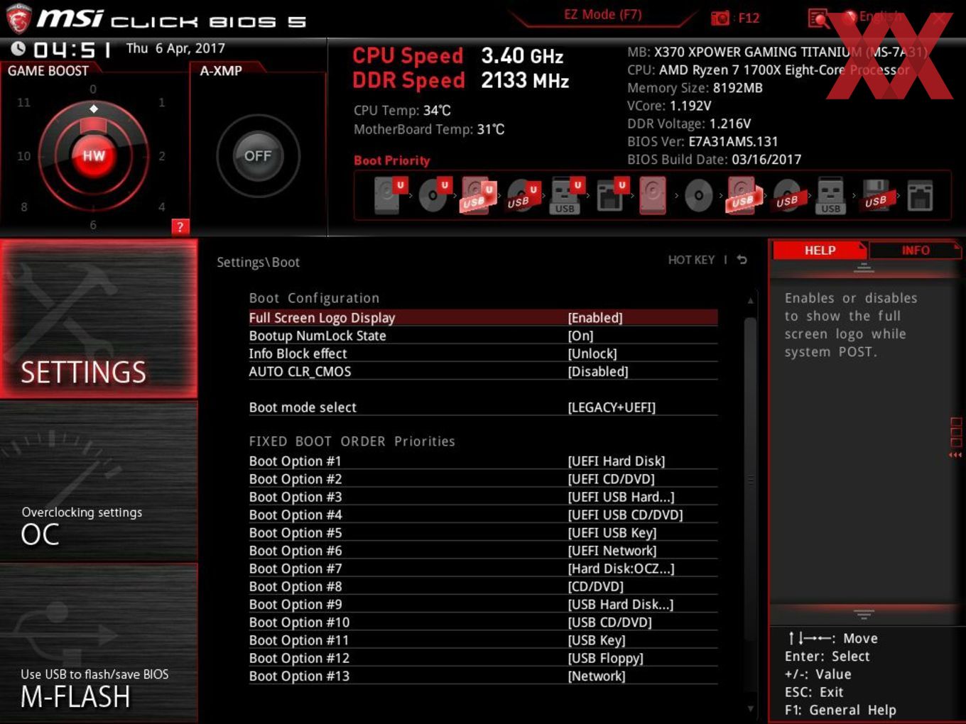Image resolution: width=966 pixels, height=724 pixels.
Task: Click the settings list scrollbar thumb
Action: [750, 480]
